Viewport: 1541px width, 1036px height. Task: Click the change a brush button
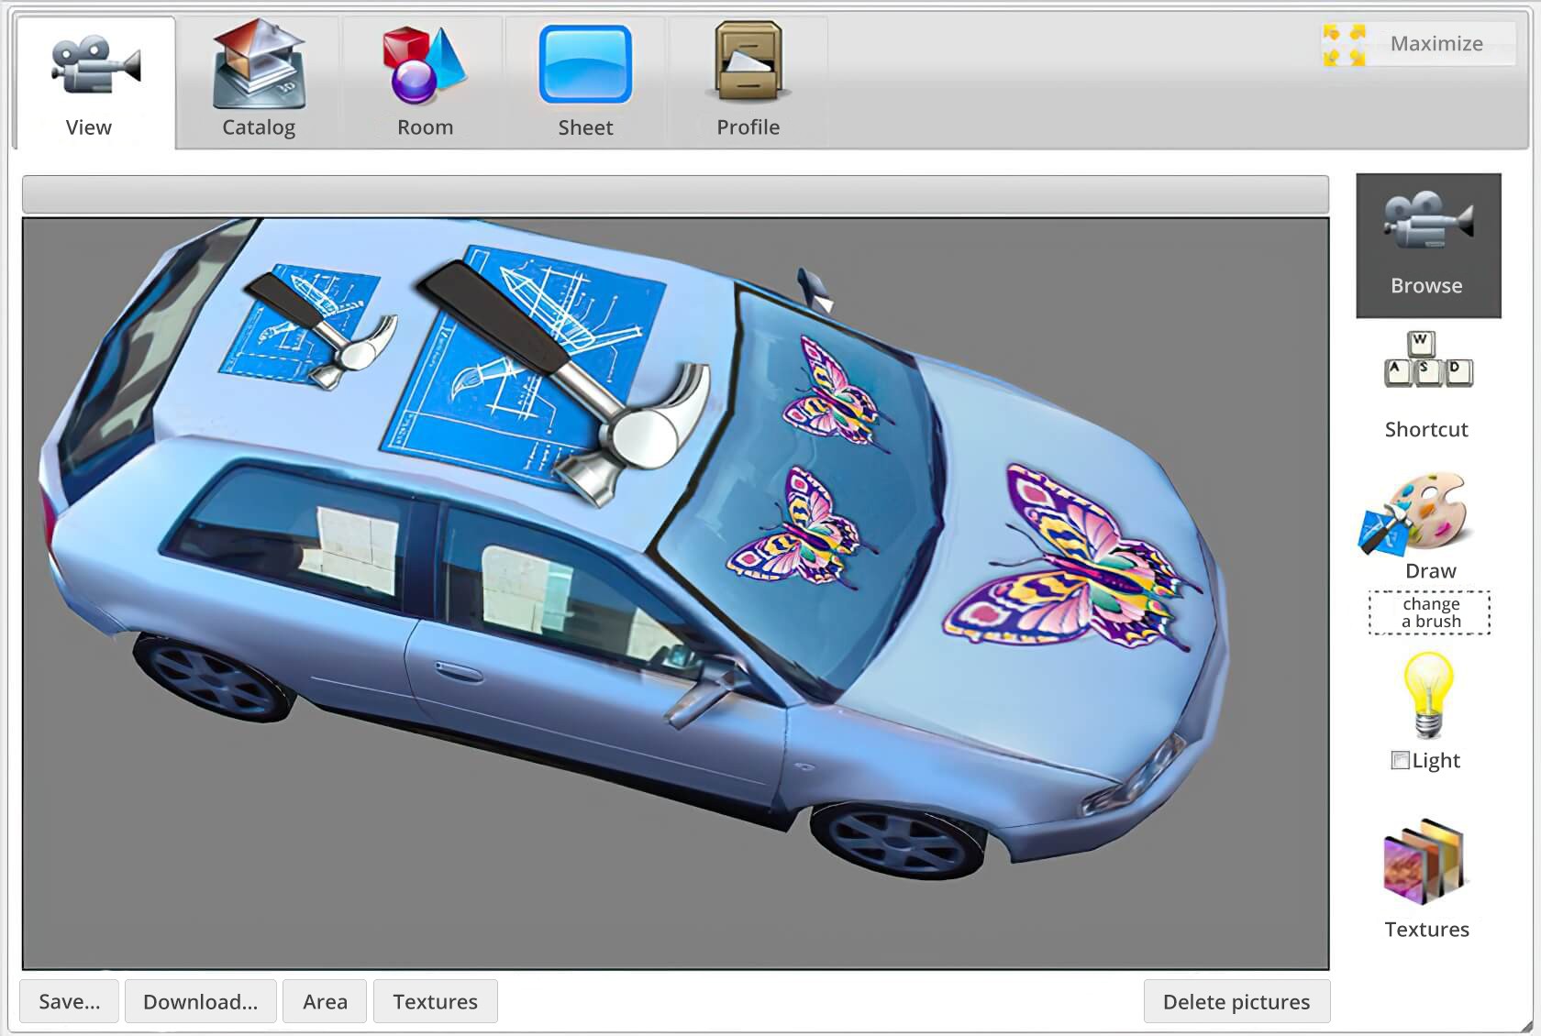tap(1428, 612)
